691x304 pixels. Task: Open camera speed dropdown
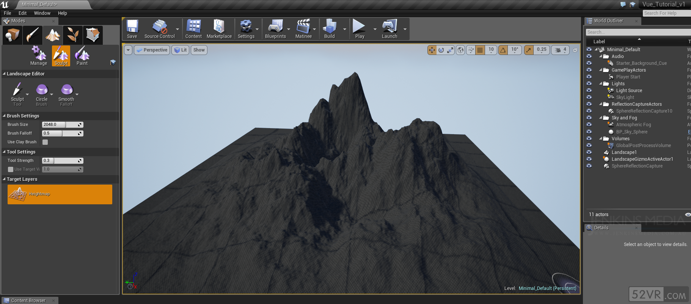tap(560, 50)
